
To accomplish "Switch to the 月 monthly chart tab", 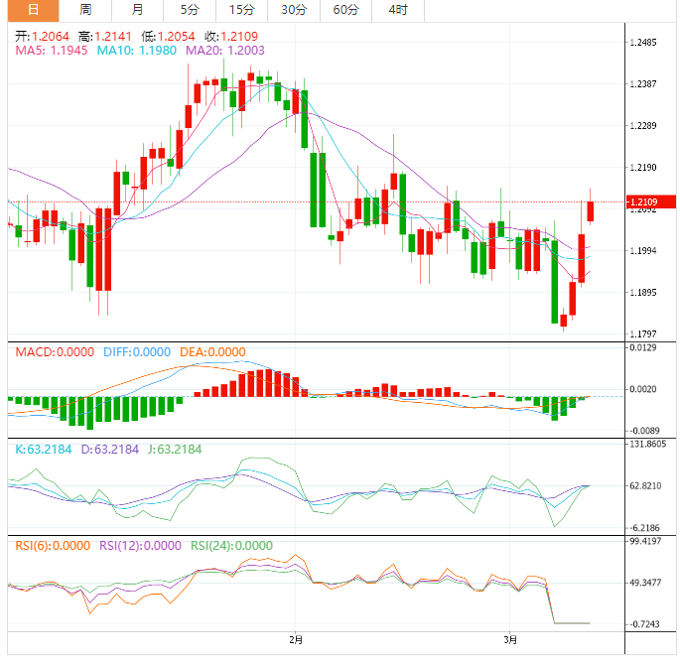I will [x=137, y=10].
